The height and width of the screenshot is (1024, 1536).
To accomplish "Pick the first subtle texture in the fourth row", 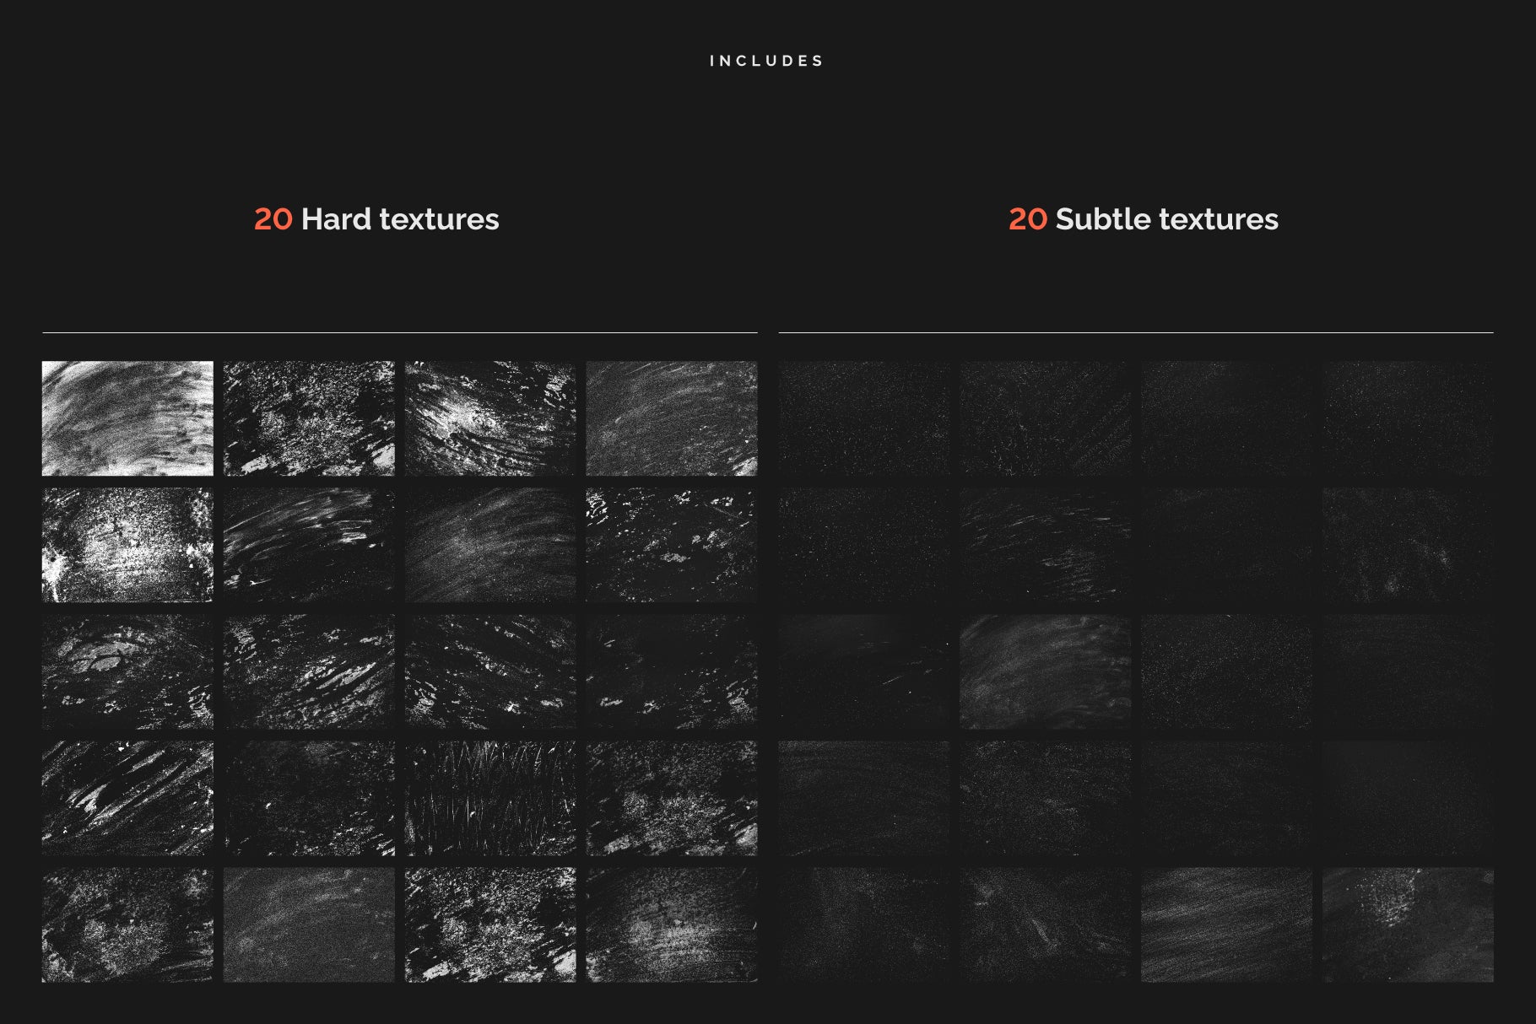I will (x=863, y=798).
